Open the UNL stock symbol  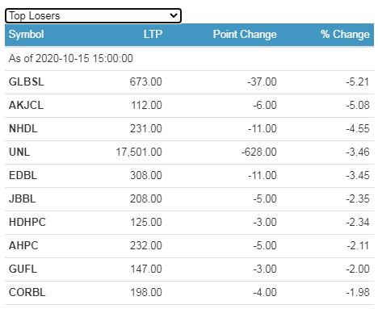point(19,152)
